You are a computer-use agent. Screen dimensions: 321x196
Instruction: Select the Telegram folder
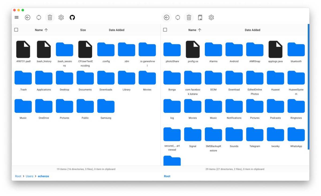[x=255, y=137]
